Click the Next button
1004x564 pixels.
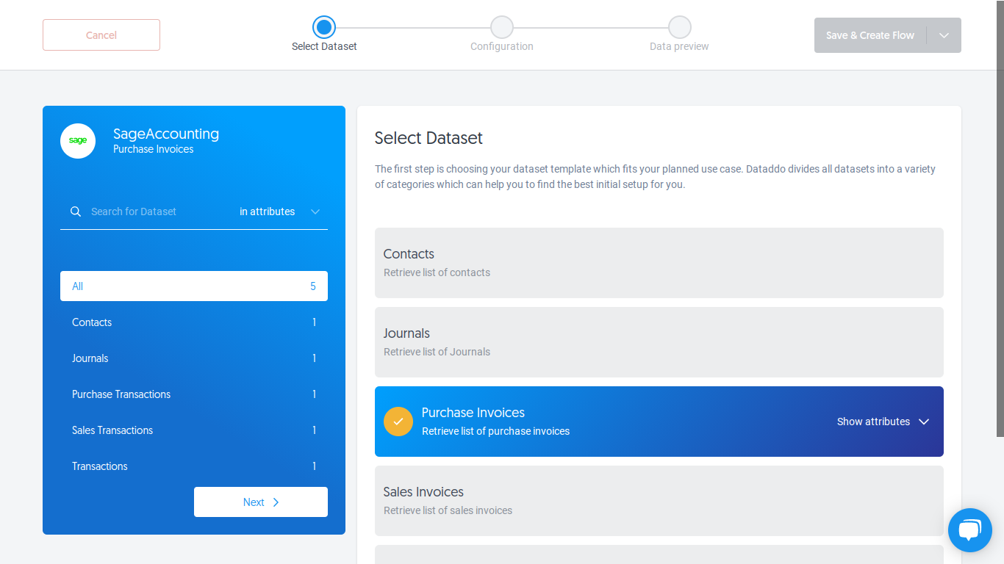coord(261,502)
